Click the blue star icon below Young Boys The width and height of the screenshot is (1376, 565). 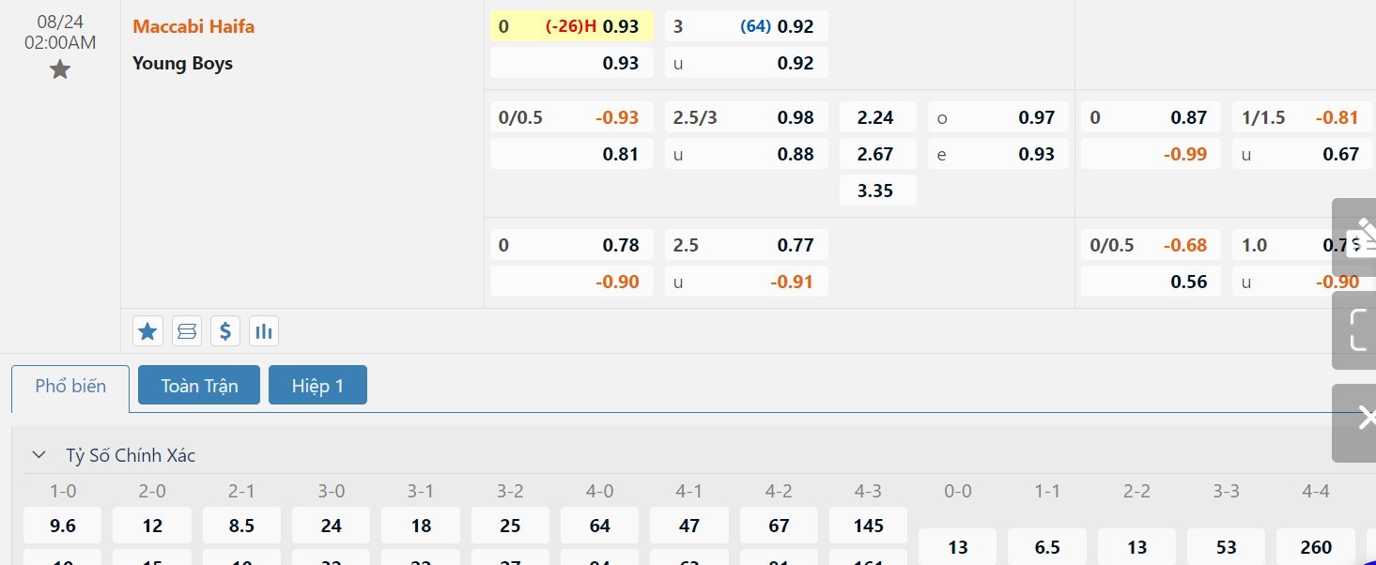tap(147, 330)
